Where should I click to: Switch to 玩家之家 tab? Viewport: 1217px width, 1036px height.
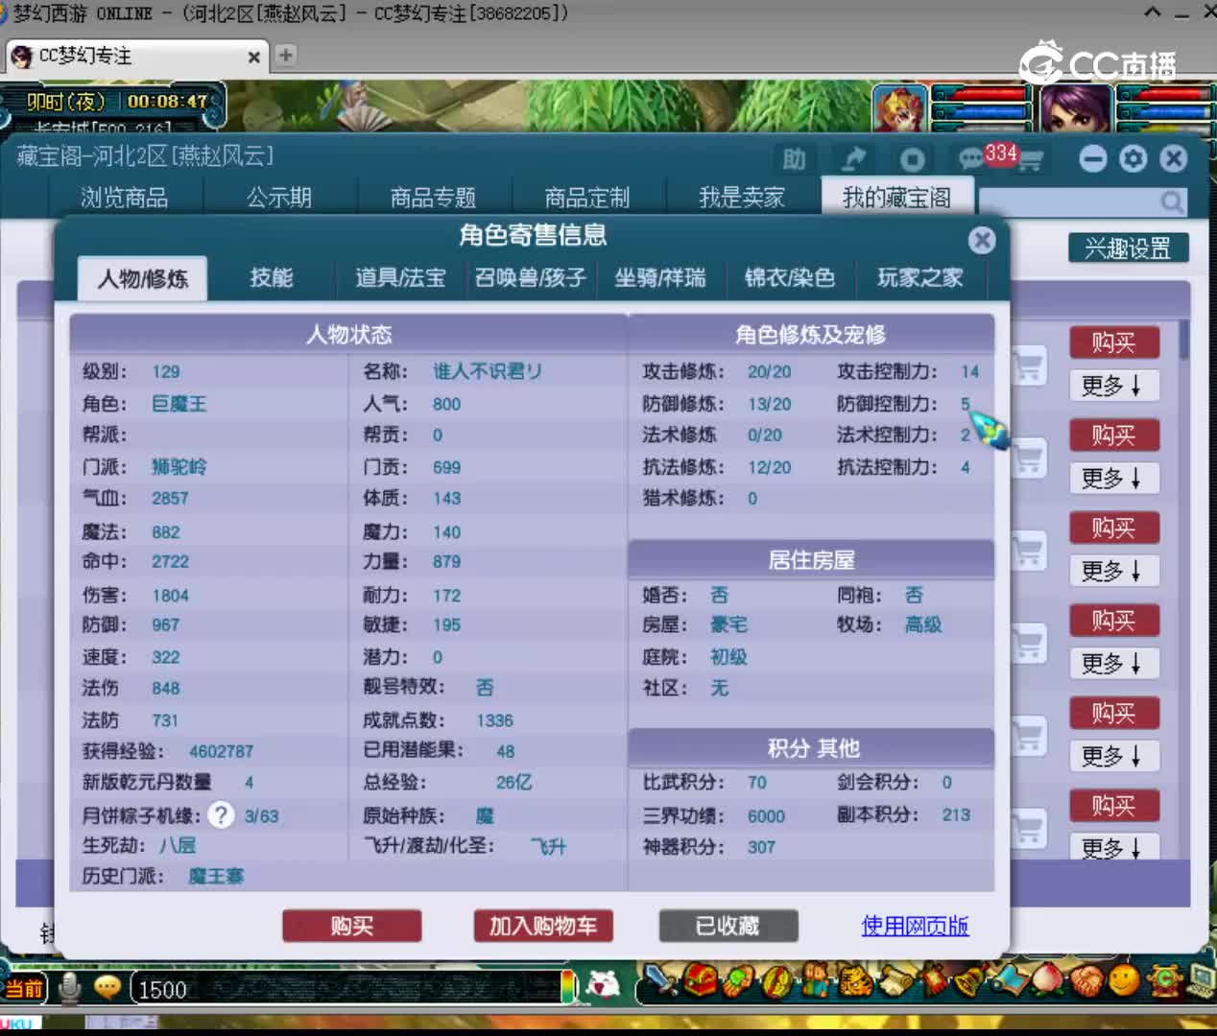919,278
